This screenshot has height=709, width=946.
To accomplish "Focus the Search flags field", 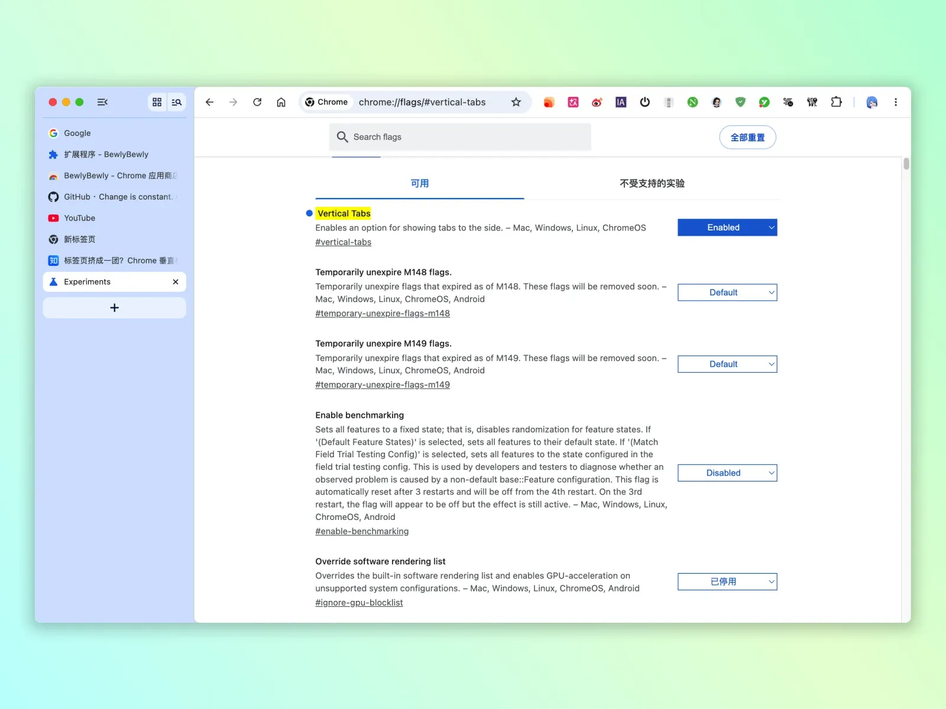I will pyautogui.click(x=460, y=137).
